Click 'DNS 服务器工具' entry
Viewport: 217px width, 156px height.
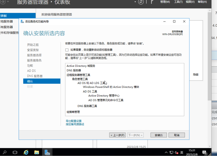pyautogui.click(x=87, y=106)
